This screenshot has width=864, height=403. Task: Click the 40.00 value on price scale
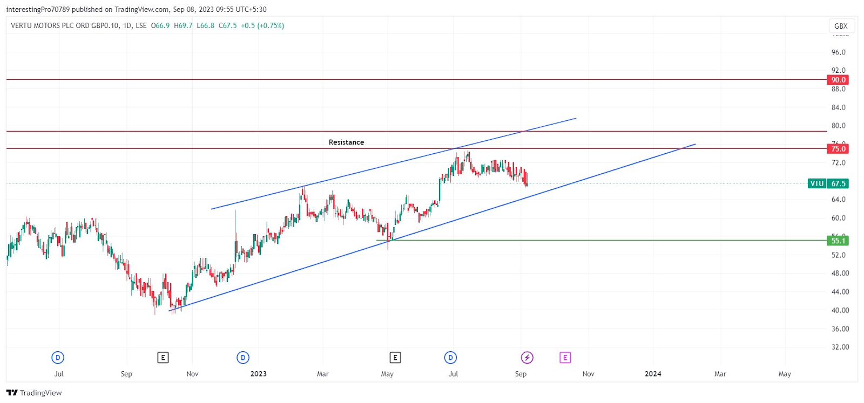(840, 310)
